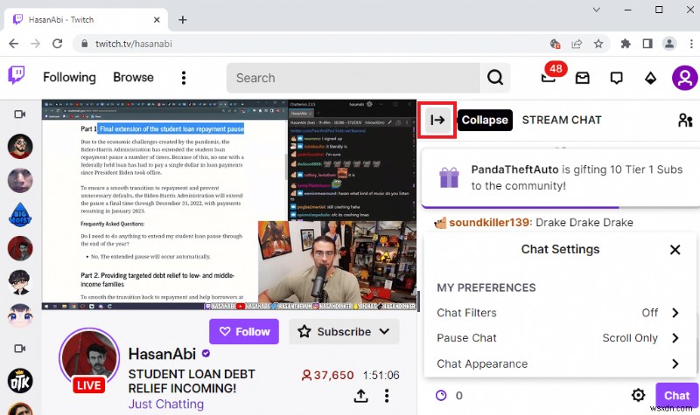Click the channel points balance 0
The image size is (700, 415).
click(458, 396)
